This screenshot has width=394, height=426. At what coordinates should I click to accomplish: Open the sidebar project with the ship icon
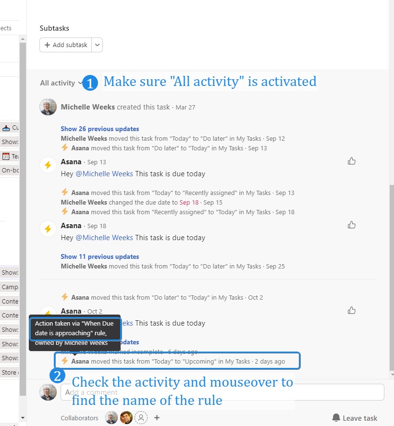point(10,128)
